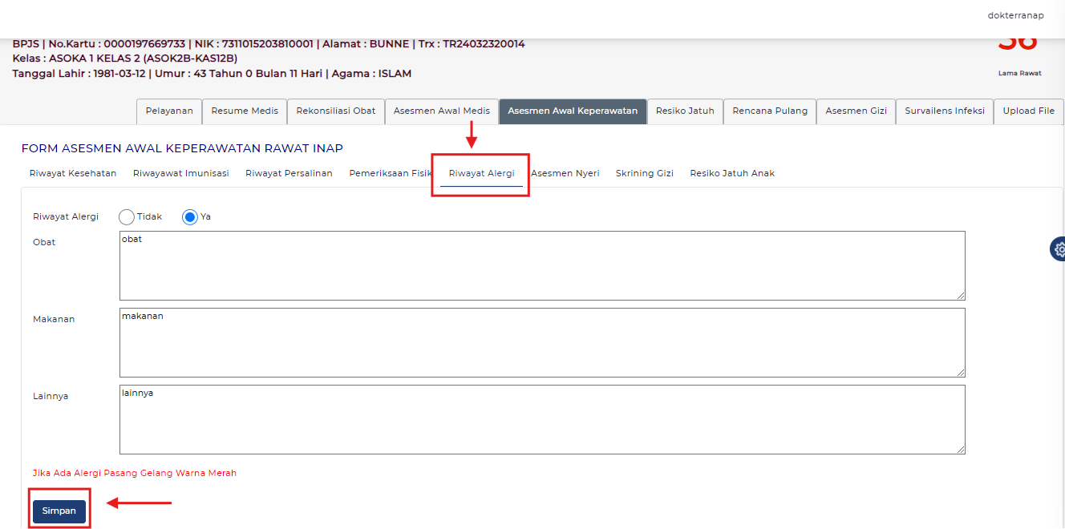This screenshot has height=529, width=1065.
Task: Open the Riwayat Kesehatan sub-tab
Action: pyautogui.click(x=73, y=173)
